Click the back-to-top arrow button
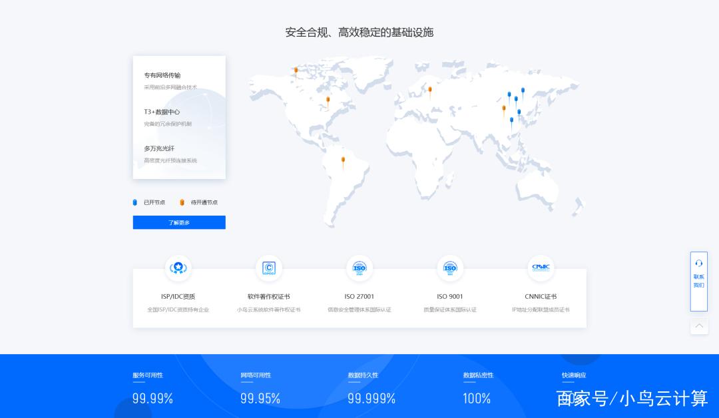 coord(699,326)
